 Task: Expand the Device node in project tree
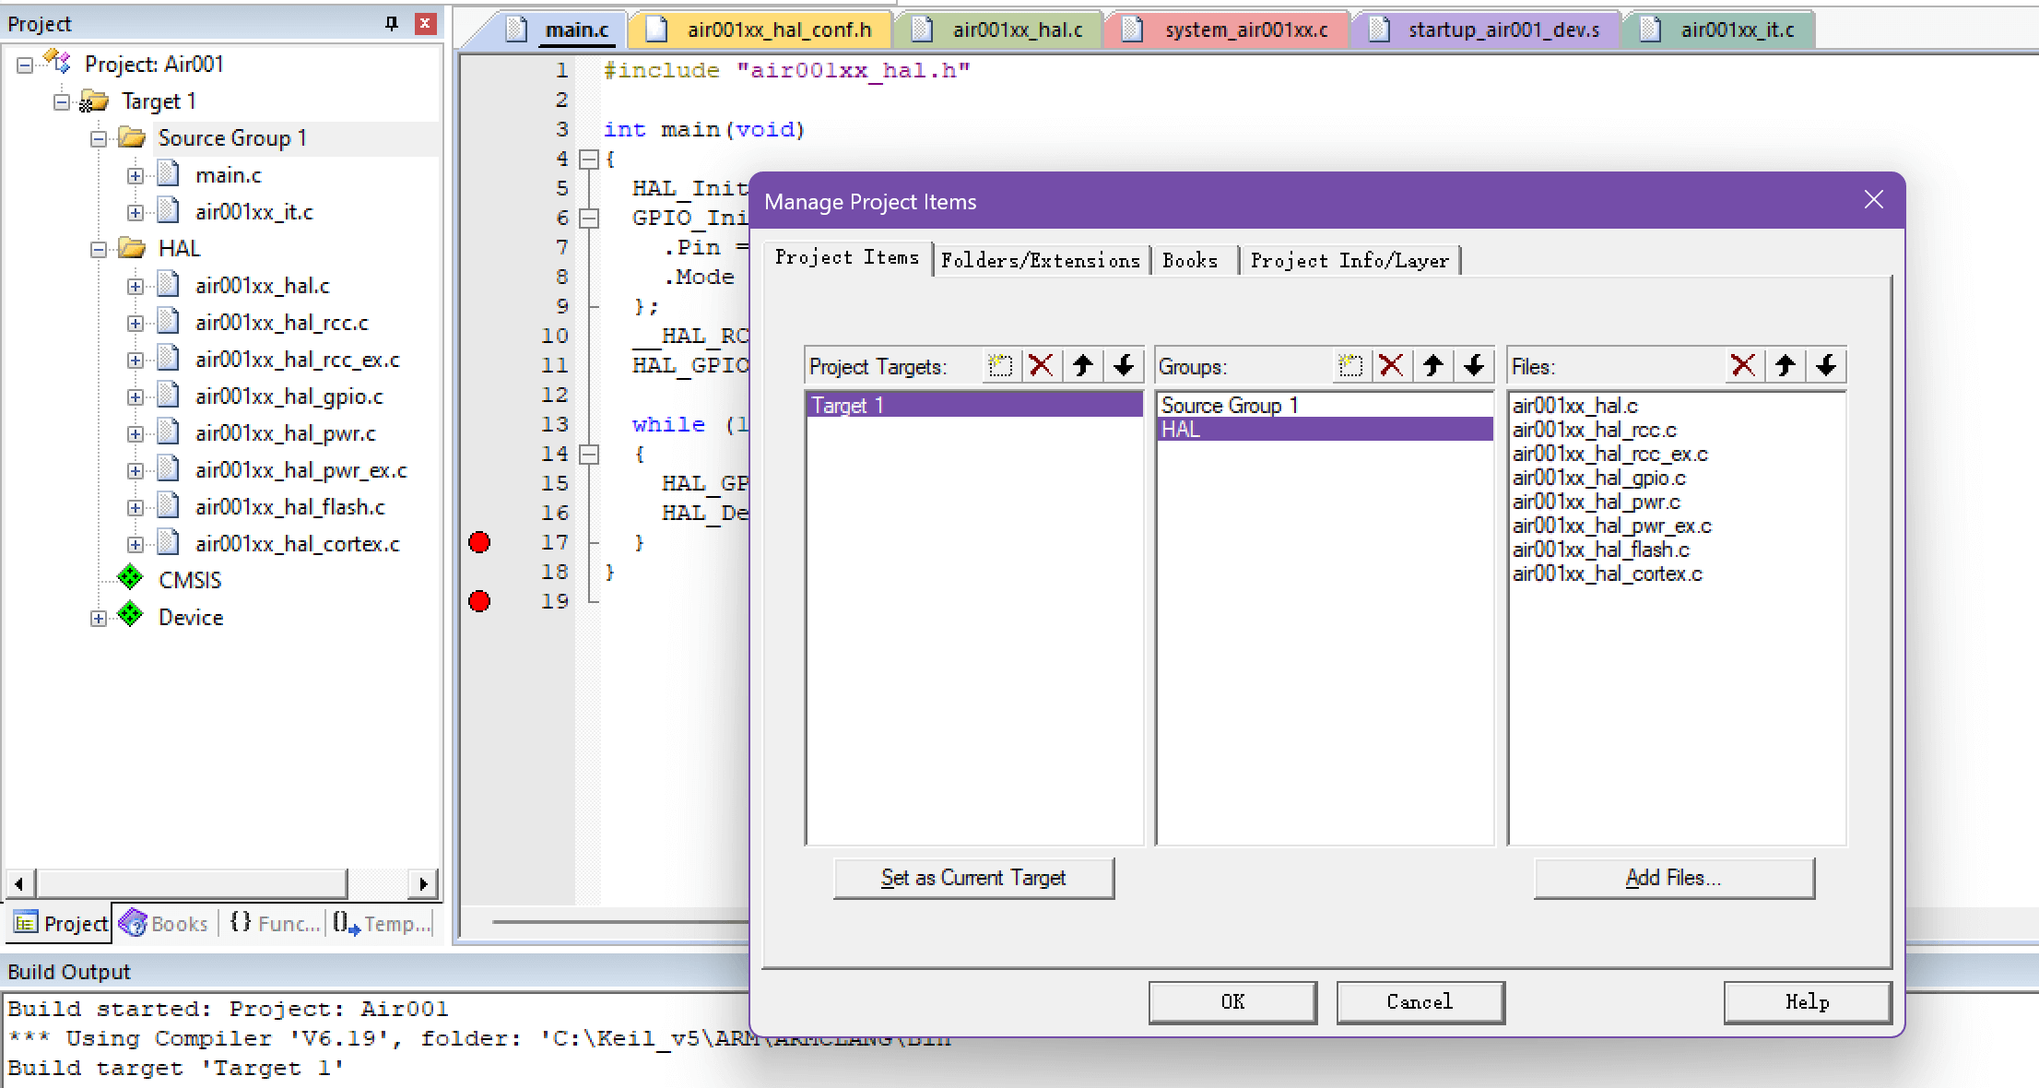[x=99, y=618]
